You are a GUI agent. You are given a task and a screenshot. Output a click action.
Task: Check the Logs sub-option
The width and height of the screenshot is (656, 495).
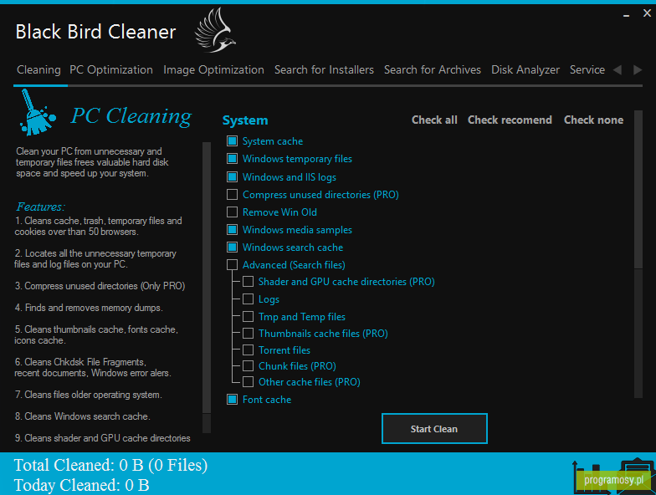point(248,299)
